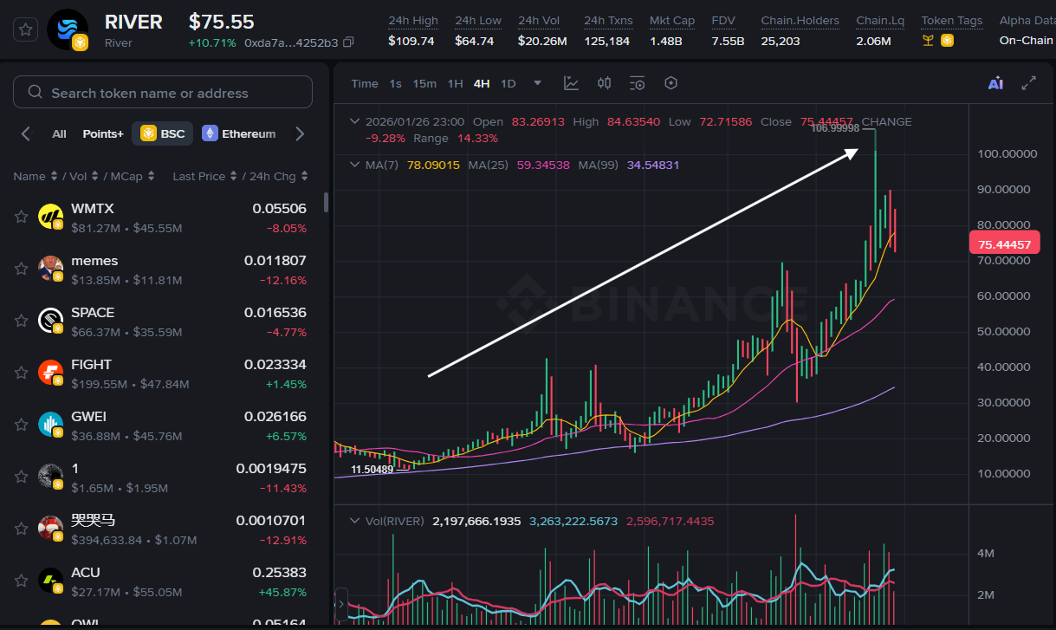Open the 哭哭马 token logo

click(51, 529)
